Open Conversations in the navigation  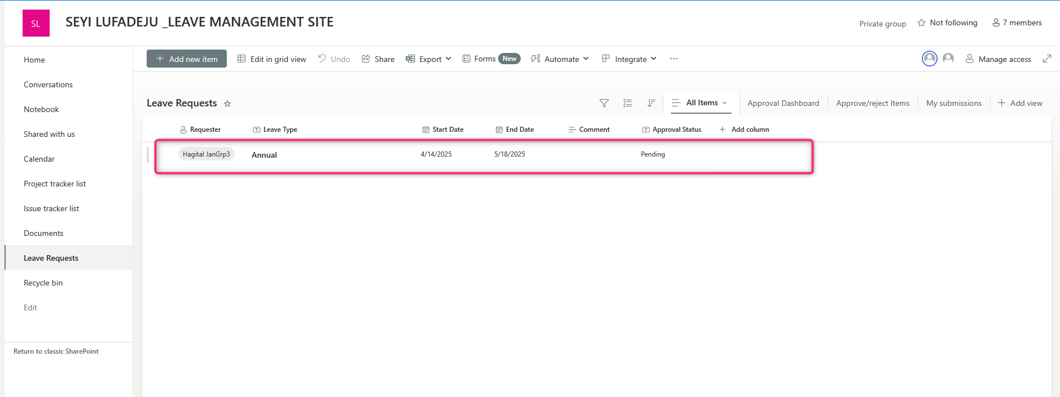48,84
